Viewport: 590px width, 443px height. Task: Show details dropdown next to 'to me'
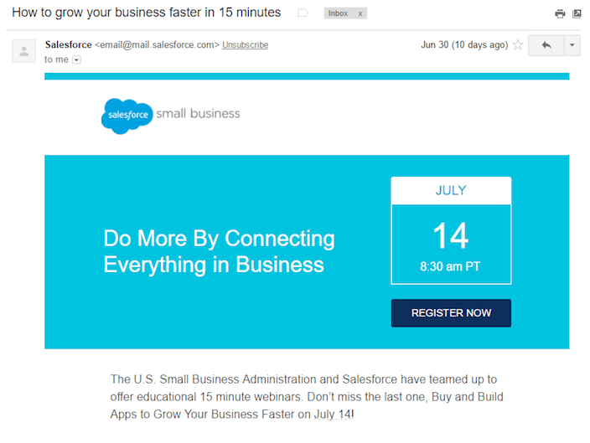pyautogui.click(x=76, y=59)
